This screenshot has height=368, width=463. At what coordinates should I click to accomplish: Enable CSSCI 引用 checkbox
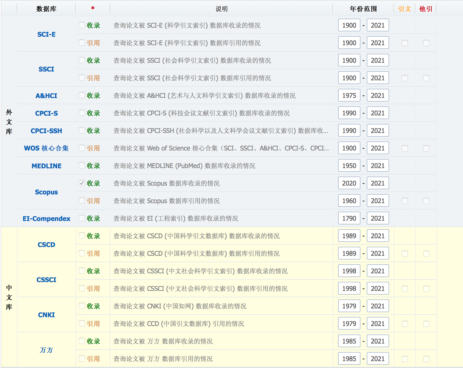pos(82,288)
